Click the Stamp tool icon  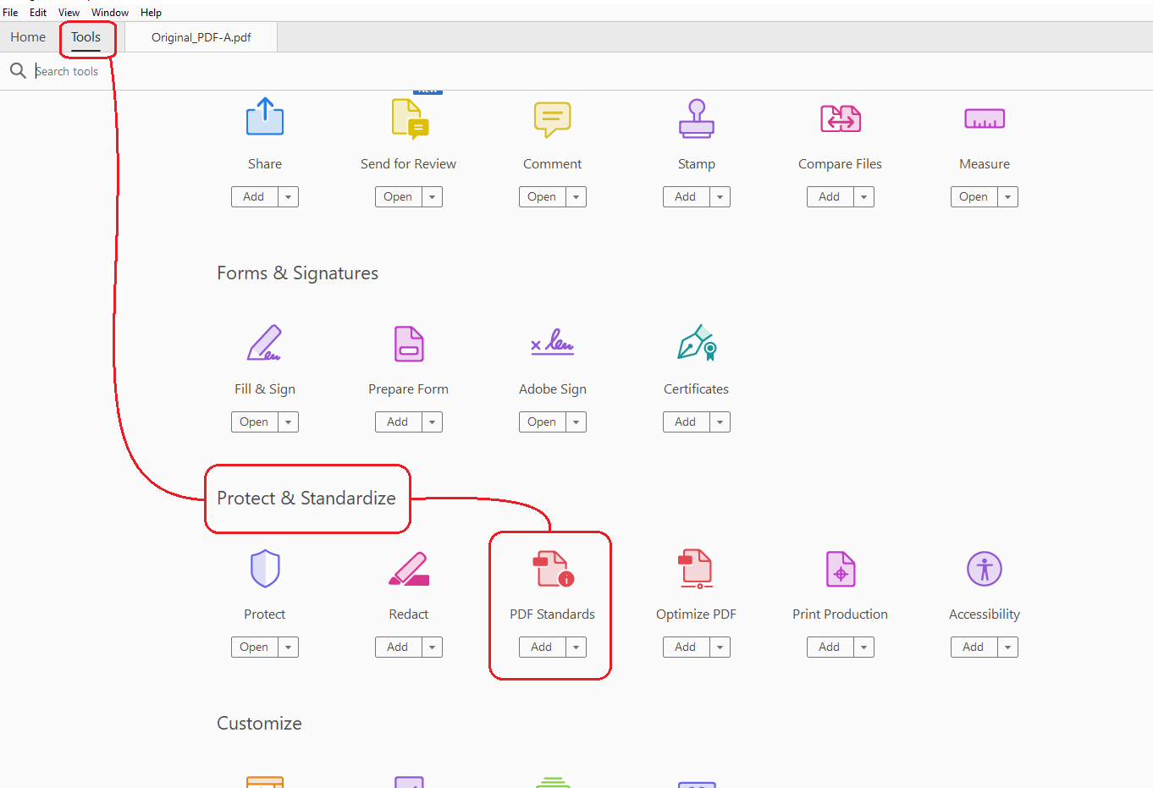(x=696, y=118)
